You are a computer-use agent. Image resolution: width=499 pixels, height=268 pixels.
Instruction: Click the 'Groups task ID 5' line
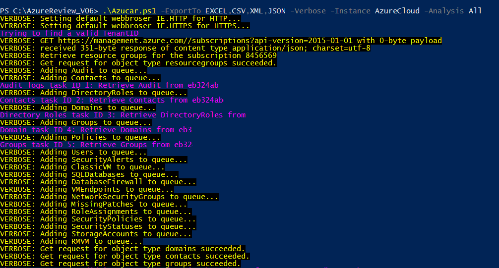96,145
